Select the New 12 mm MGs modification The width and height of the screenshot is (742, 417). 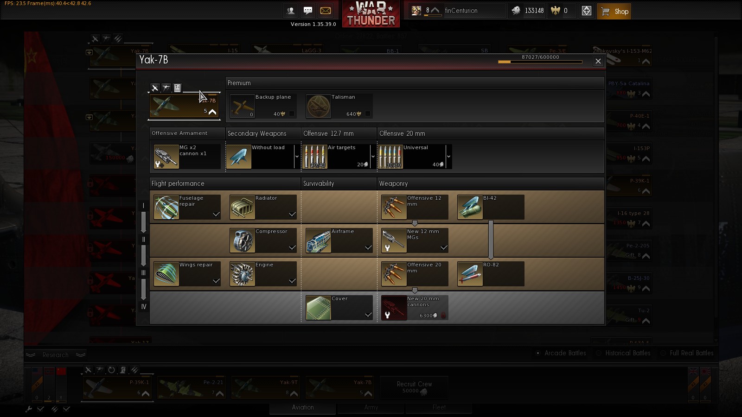(415, 240)
